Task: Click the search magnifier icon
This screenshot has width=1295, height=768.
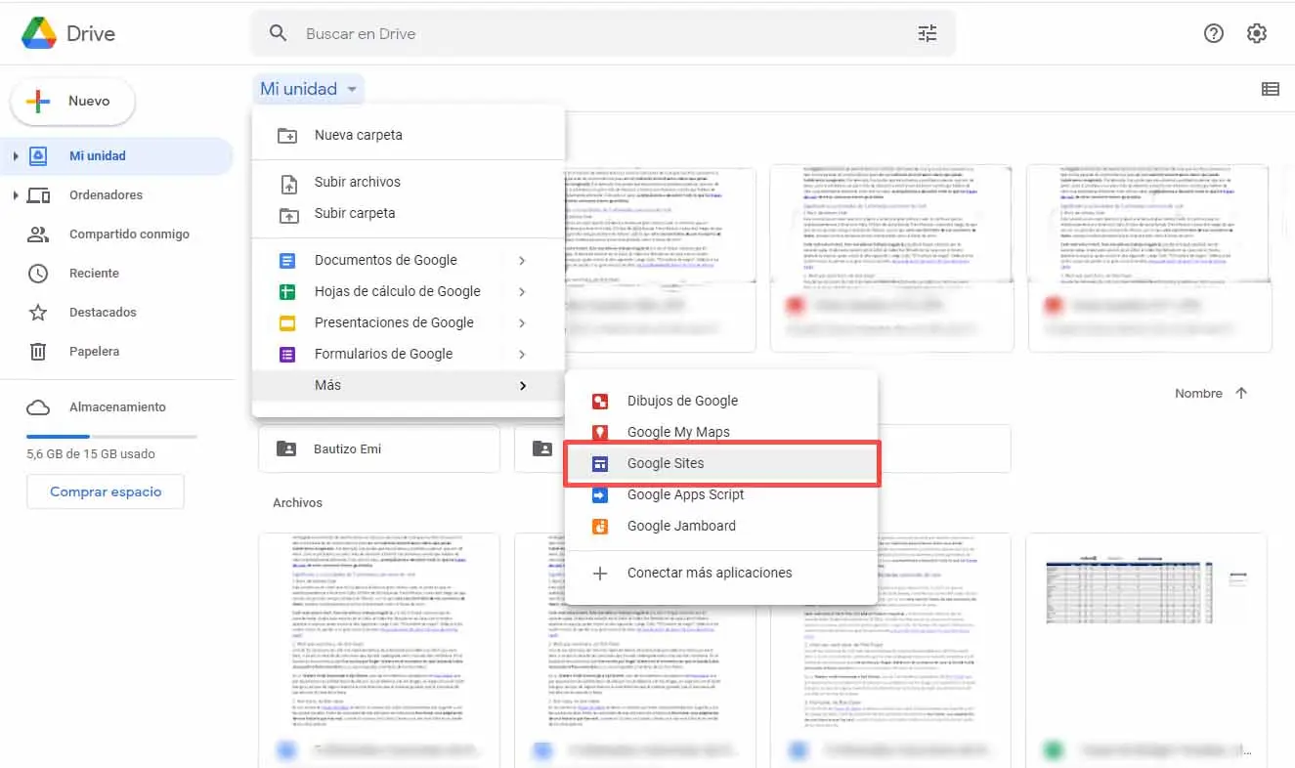Action: pos(279,33)
